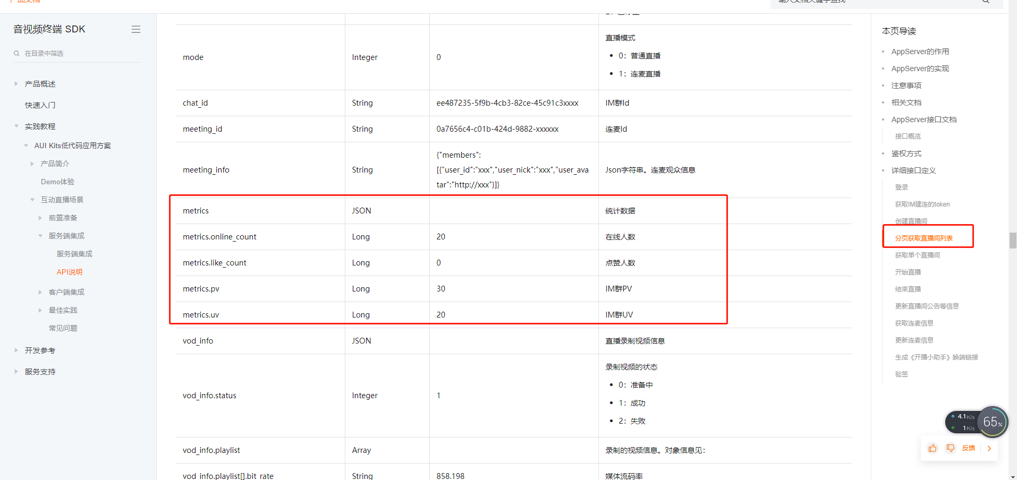Collapse the 实践教程 section
This screenshot has height=480, width=1017.
coord(16,126)
